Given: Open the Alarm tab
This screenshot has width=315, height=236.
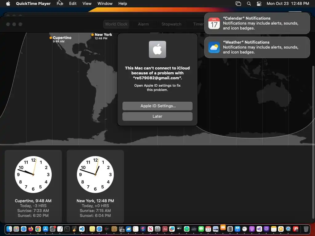Looking at the screenshot, I should [x=143, y=24].
